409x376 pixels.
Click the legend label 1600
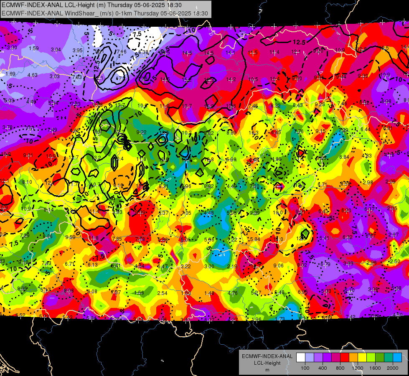click(375, 368)
